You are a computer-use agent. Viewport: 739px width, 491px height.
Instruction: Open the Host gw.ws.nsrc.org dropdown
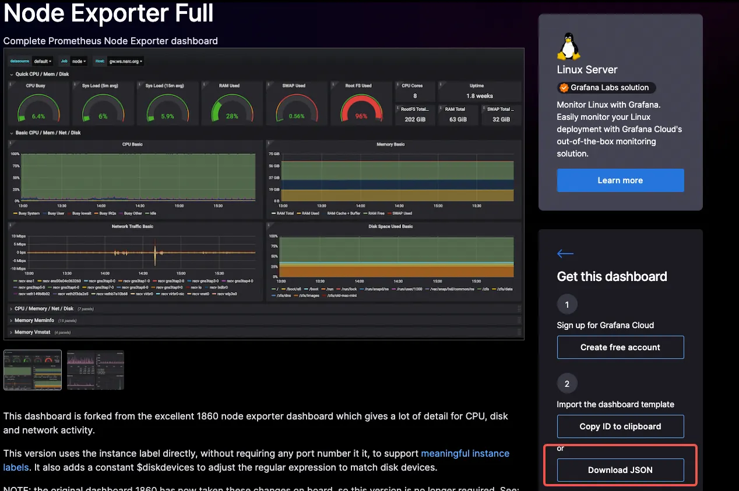pyautogui.click(x=125, y=61)
